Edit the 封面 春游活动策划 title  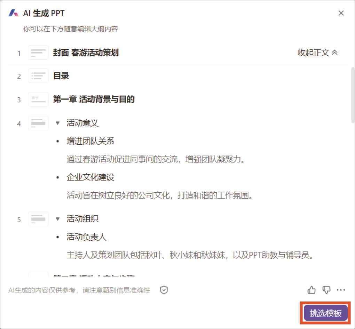86,53
